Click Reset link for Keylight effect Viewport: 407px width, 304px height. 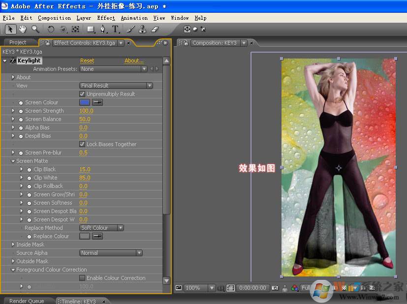pyautogui.click(x=87, y=61)
